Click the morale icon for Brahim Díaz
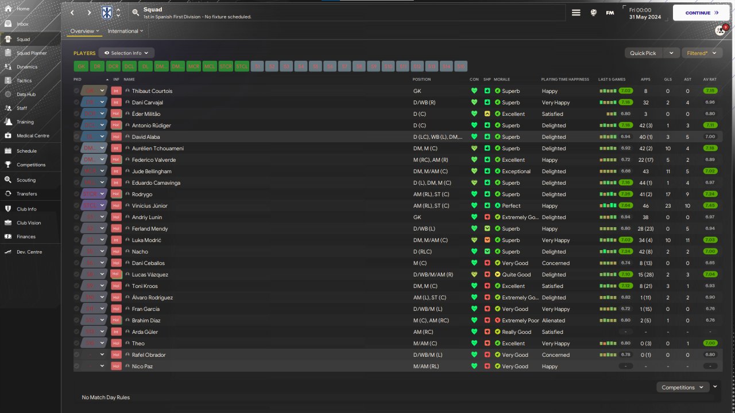 click(x=497, y=320)
